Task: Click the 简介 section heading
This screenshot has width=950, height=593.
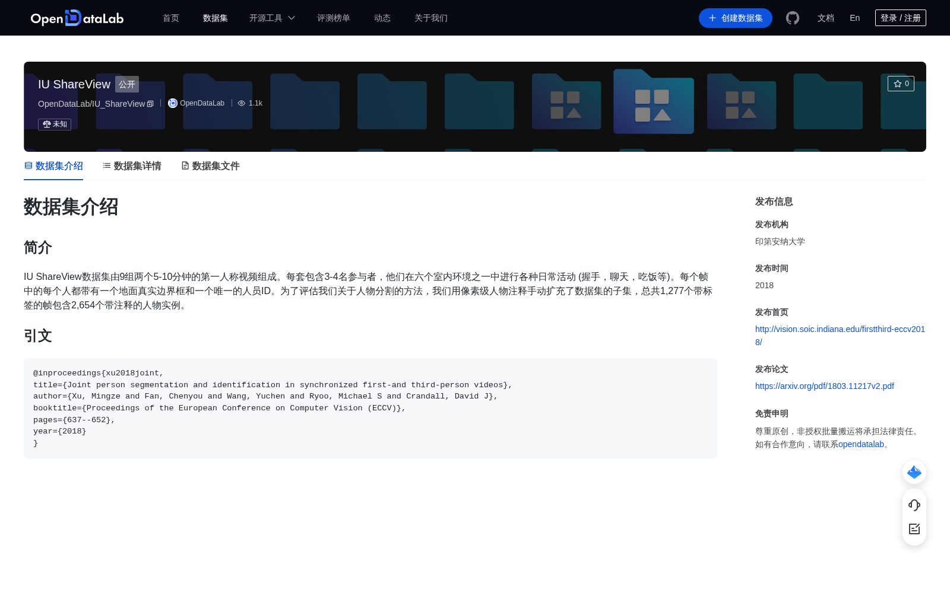Action: (x=38, y=247)
